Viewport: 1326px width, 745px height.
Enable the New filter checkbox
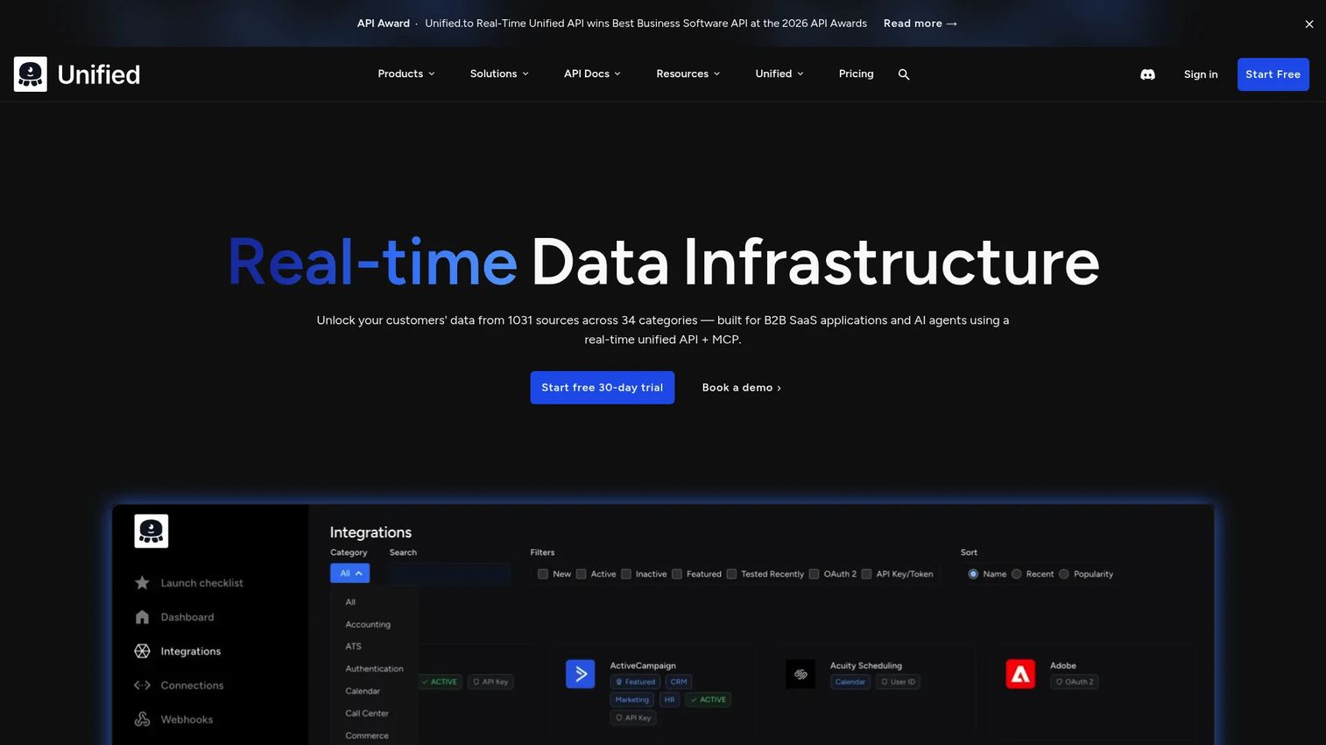pyautogui.click(x=543, y=574)
